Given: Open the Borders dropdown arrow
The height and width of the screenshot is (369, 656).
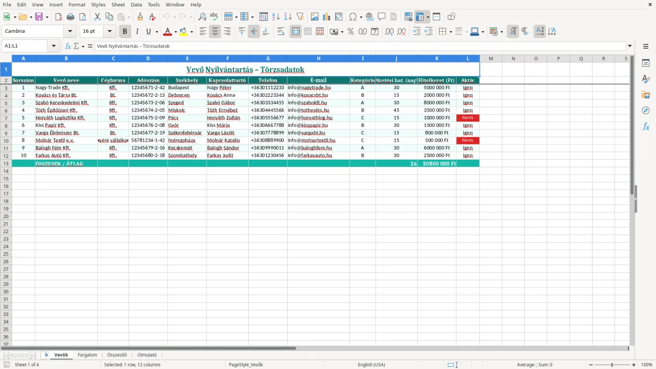Looking at the screenshot, I should [x=450, y=32].
